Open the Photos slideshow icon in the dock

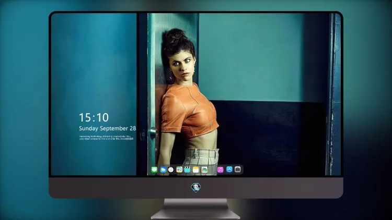tap(204, 169)
